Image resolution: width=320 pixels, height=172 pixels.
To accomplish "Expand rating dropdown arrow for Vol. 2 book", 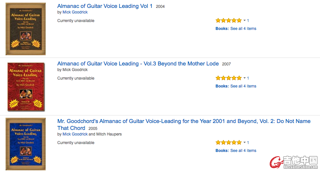I will coord(244,143).
